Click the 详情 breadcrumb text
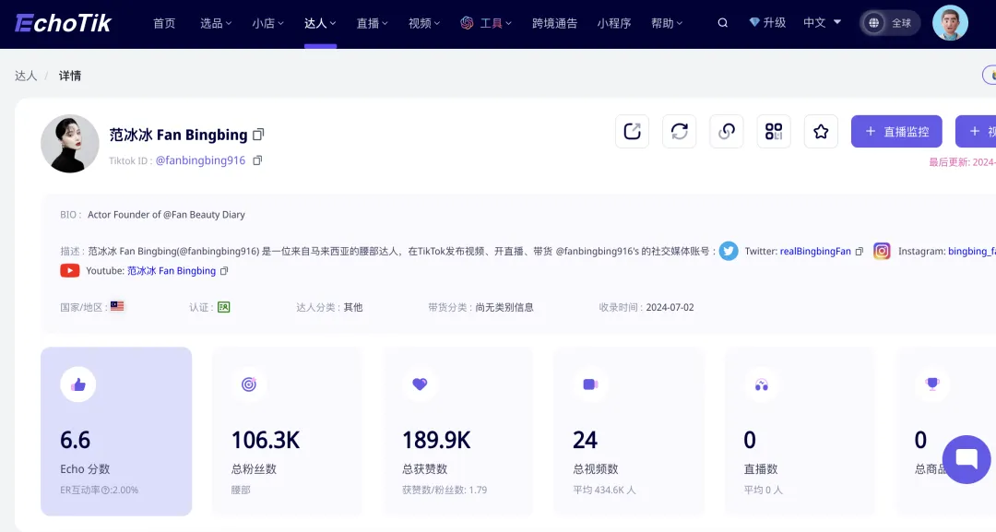Viewport: 996px width, 532px height. coord(70,76)
